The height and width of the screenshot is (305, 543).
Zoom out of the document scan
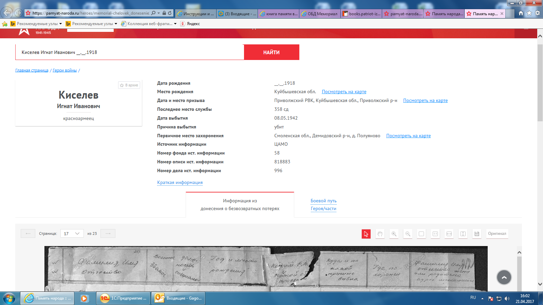(x=408, y=234)
